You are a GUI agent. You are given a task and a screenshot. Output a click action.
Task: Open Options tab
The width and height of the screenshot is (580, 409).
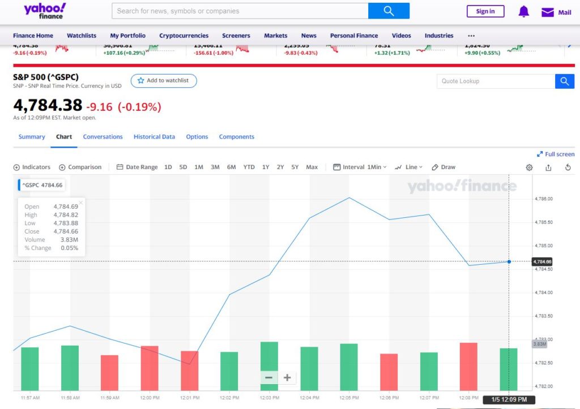[197, 137]
